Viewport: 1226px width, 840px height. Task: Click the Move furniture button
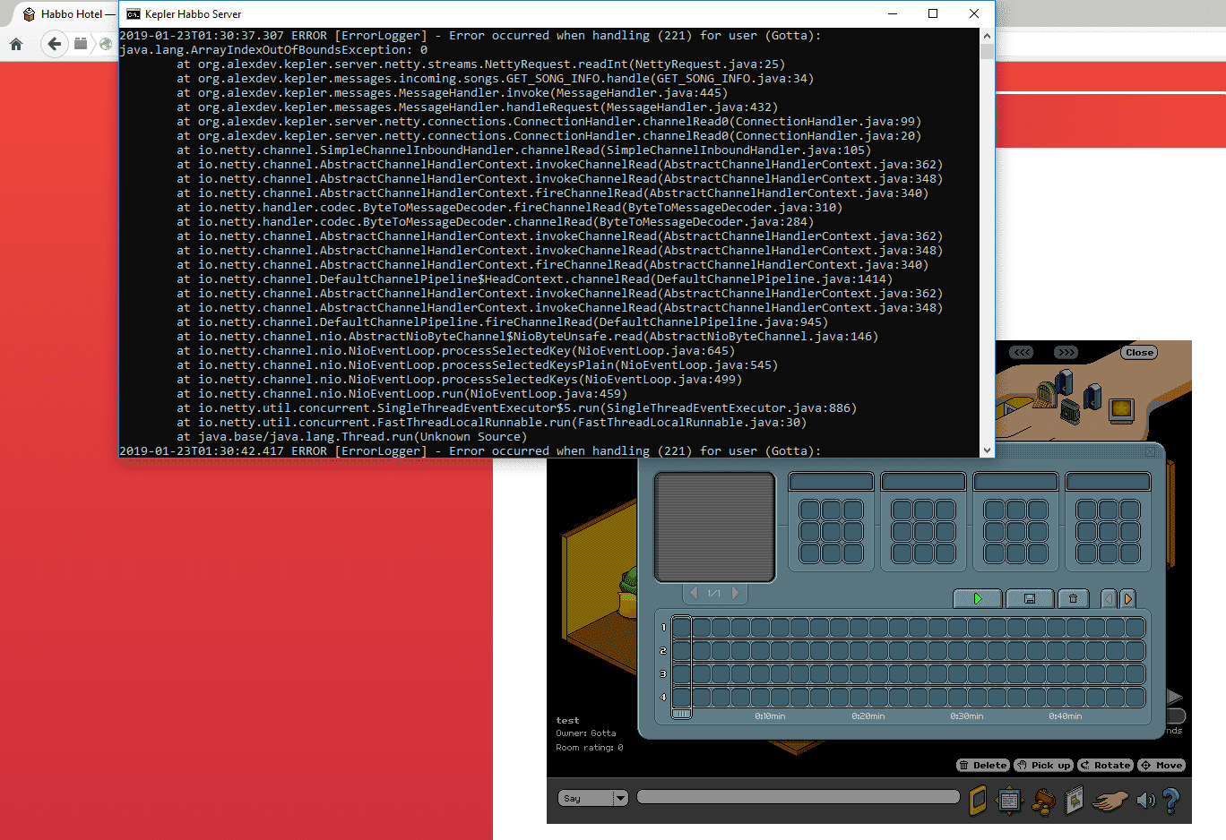(1161, 765)
